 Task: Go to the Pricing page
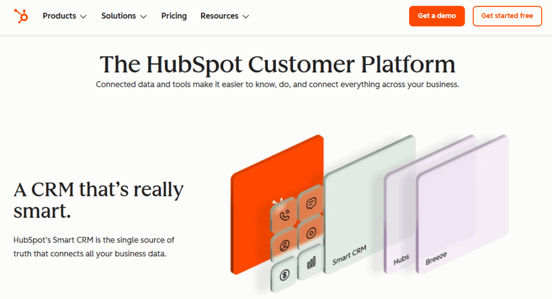tap(174, 16)
